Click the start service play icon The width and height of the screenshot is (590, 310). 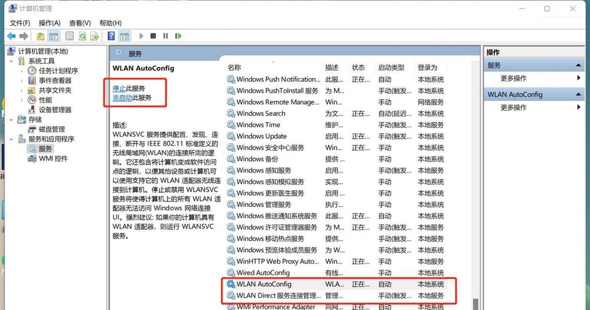click(x=141, y=36)
